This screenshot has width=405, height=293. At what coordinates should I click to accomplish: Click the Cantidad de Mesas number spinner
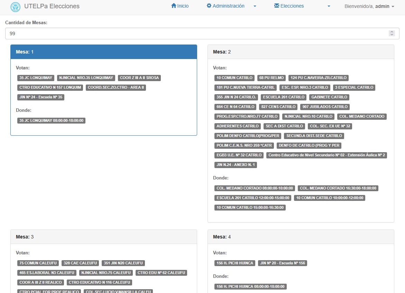392,33
